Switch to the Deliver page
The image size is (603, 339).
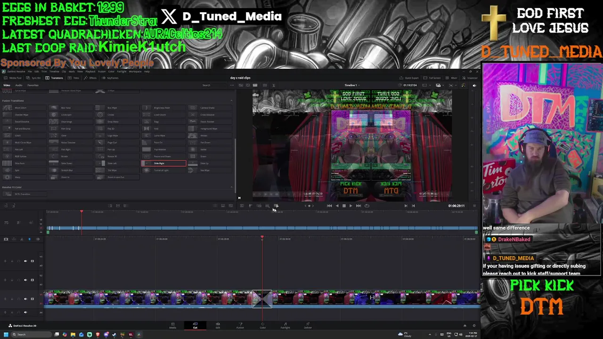point(308,325)
